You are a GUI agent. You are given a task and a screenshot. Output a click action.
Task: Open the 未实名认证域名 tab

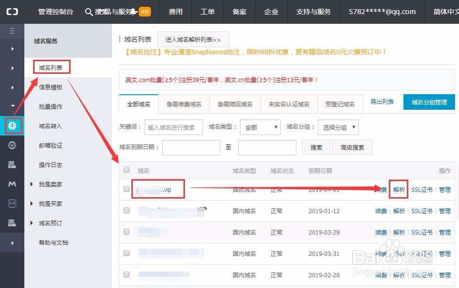(x=289, y=104)
